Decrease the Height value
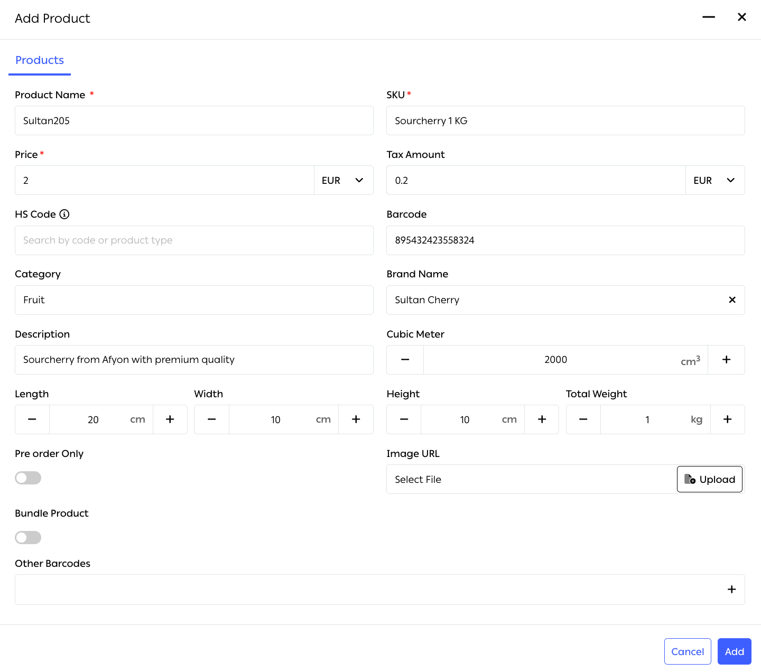761x672 pixels. pos(404,419)
